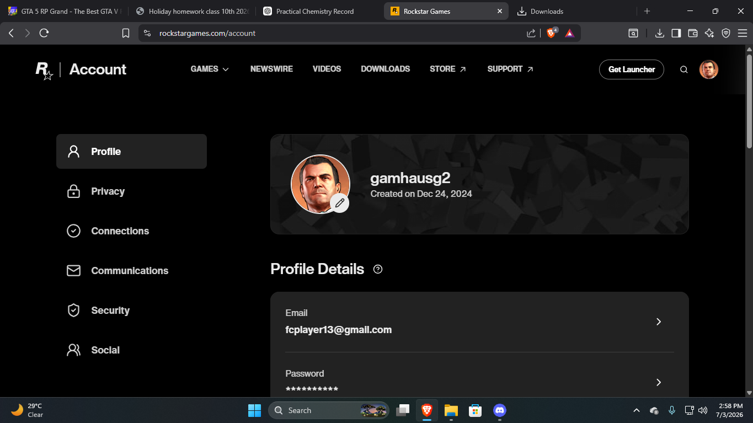This screenshot has width=753, height=423.
Task: Go back using the browser back arrow
Action: click(x=11, y=33)
